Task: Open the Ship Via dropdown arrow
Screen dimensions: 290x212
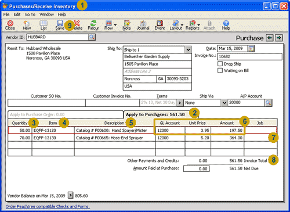Action: 224,103
